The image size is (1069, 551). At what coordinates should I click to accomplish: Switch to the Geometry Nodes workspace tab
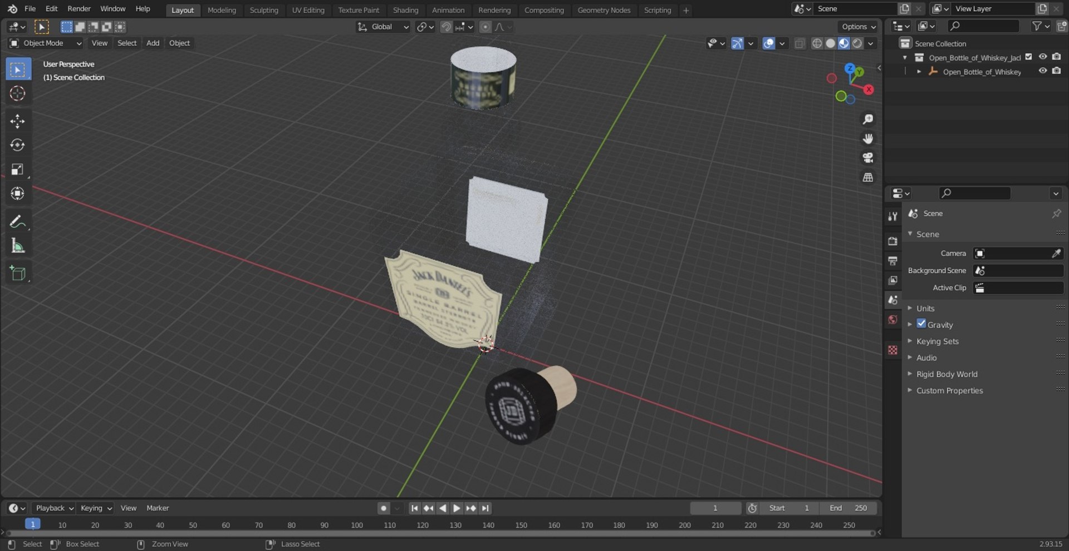[x=604, y=10]
